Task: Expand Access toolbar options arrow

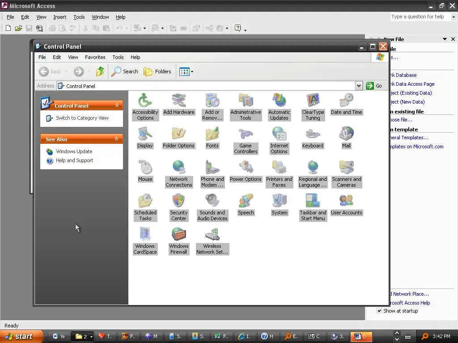Action: pyautogui.click(x=246, y=29)
